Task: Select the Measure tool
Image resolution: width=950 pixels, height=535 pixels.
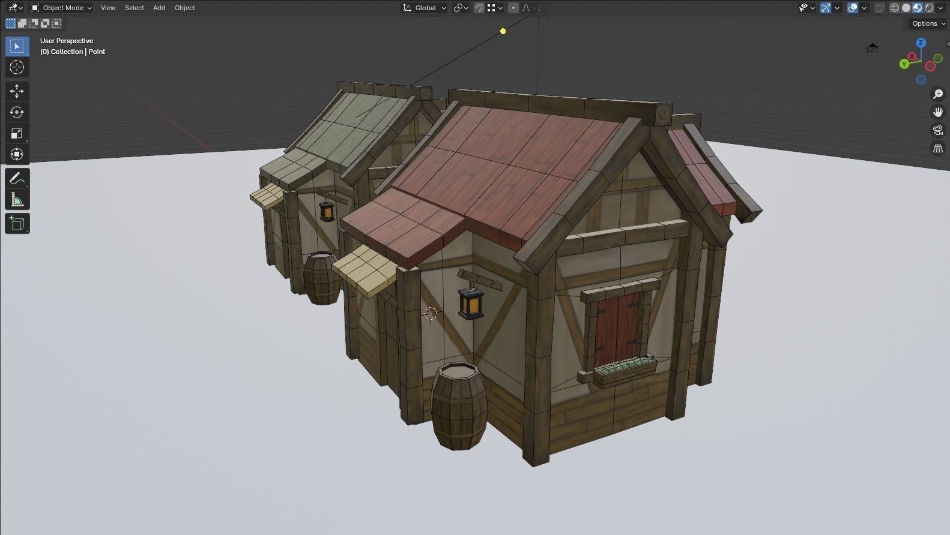Action: [17, 199]
